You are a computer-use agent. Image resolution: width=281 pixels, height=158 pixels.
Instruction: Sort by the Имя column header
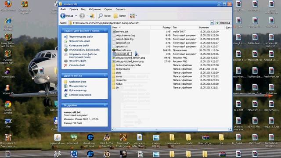(x=131, y=27)
